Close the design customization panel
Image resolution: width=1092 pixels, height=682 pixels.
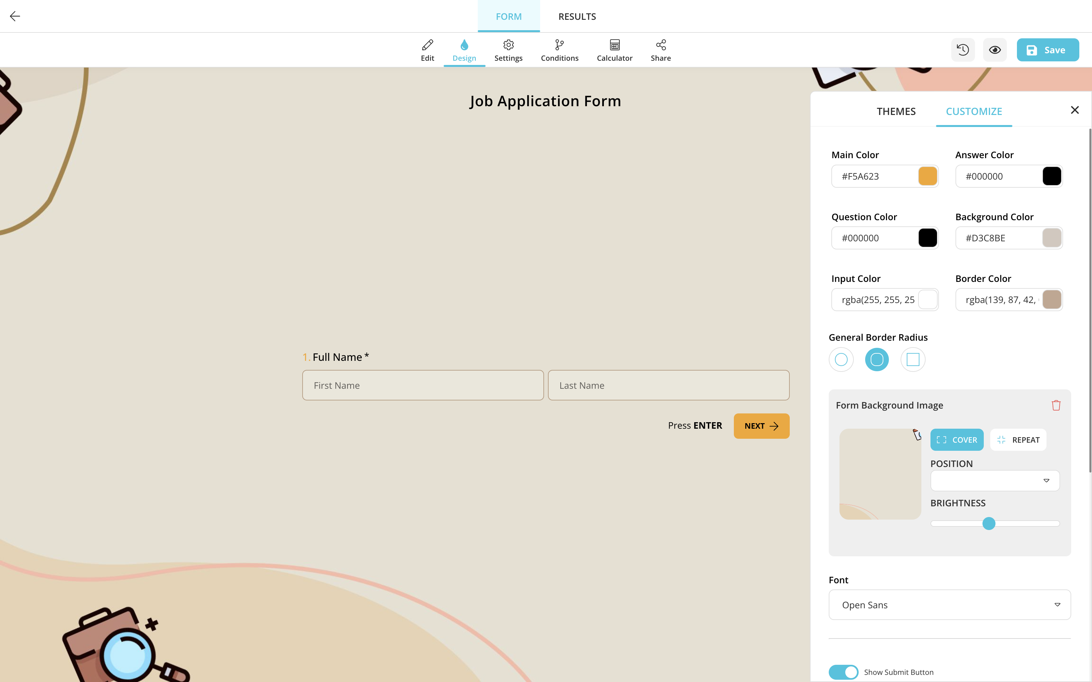(1074, 110)
